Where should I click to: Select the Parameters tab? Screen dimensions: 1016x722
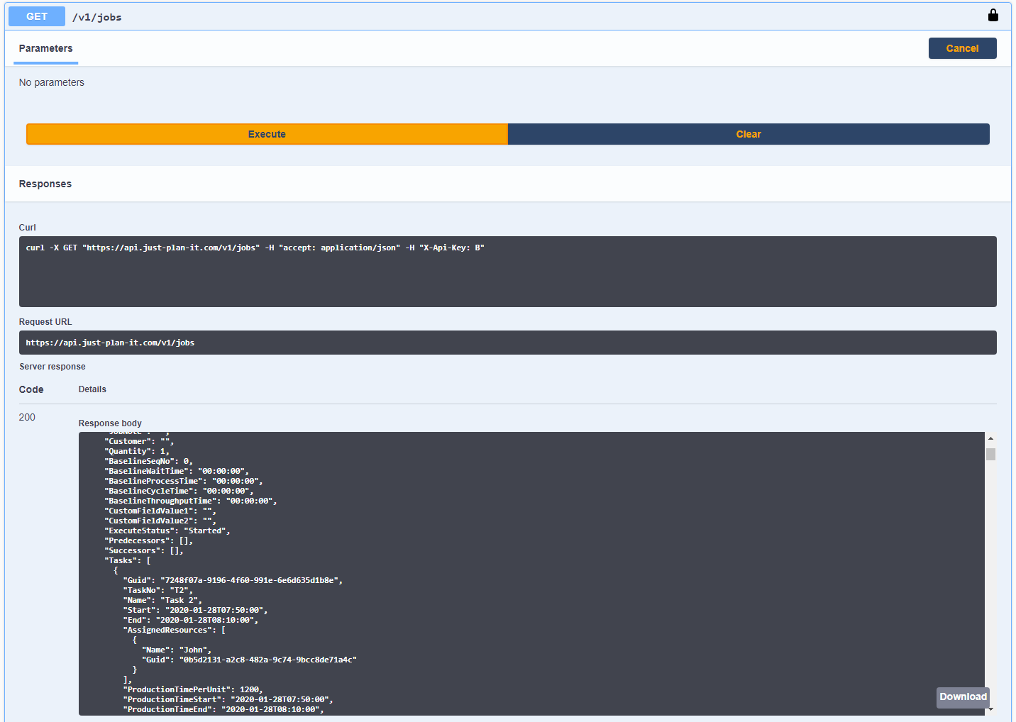click(x=45, y=48)
